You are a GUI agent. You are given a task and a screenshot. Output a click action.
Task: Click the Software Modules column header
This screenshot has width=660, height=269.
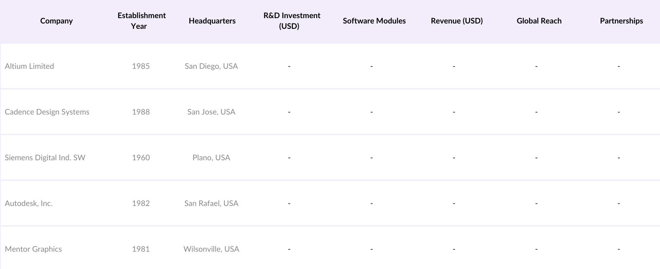[x=374, y=21]
